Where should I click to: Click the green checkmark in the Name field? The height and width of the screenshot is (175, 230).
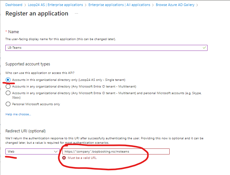tap(204, 48)
